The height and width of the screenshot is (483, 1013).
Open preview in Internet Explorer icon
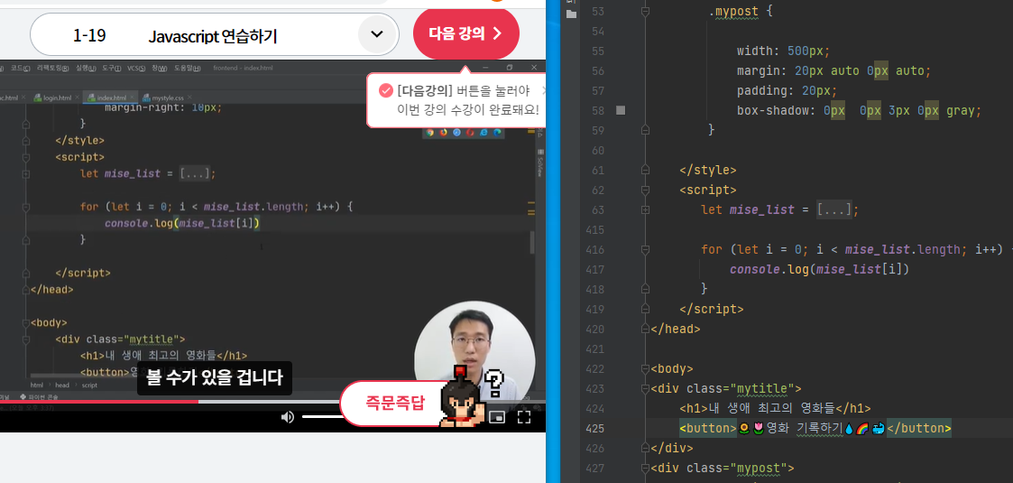point(483,133)
